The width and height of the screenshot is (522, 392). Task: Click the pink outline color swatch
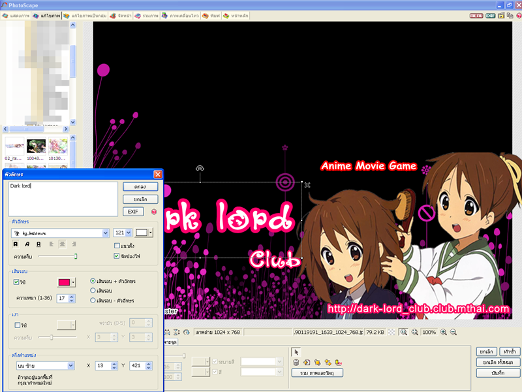click(x=64, y=282)
